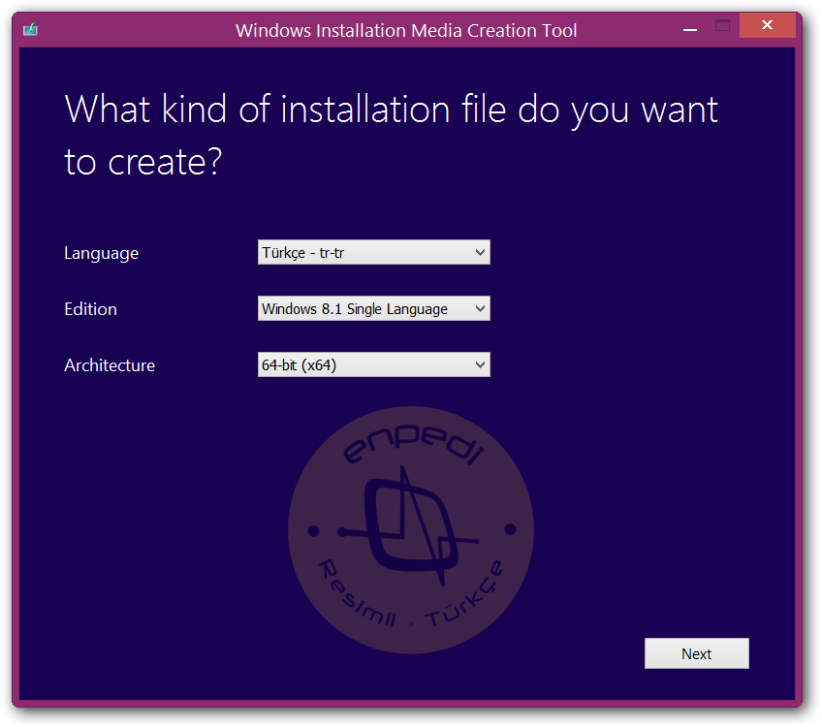This screenshot has height=727, width=822.
Task: Expand the Architecture dropdown showing 64-bit (x64)
Action: coord(374,364)
